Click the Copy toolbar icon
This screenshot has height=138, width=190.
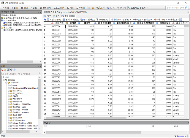click(107, 8)
